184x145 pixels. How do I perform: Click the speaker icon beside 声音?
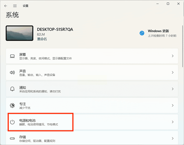[x=12, y=72]
